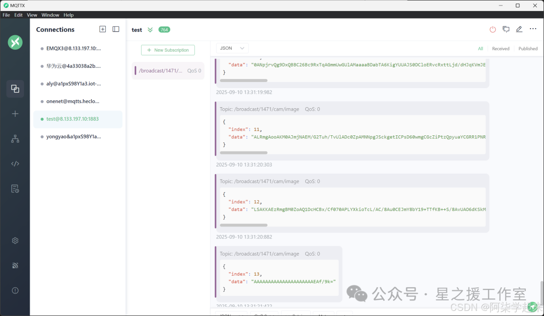Click the new connection plus box icon
This screenshot has height=316, width=544.
[x=103, y=29]
